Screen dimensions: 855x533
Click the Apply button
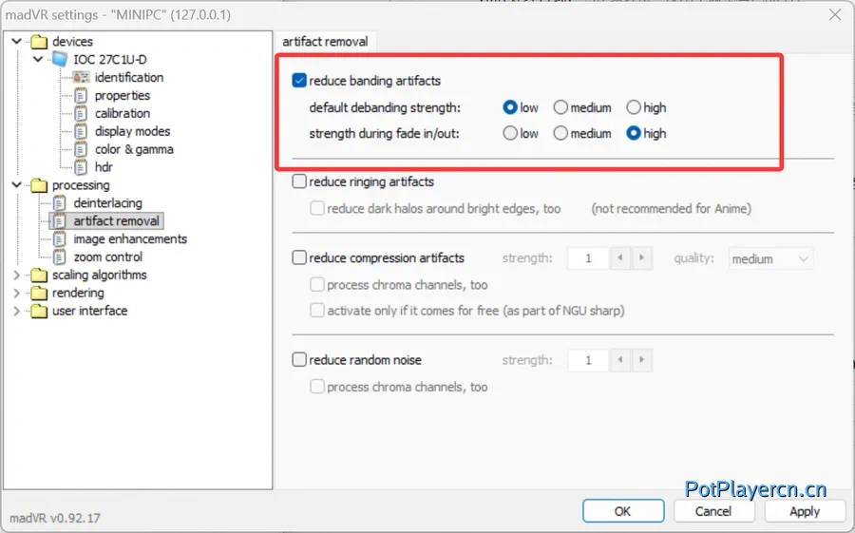[x=805, y=511]
